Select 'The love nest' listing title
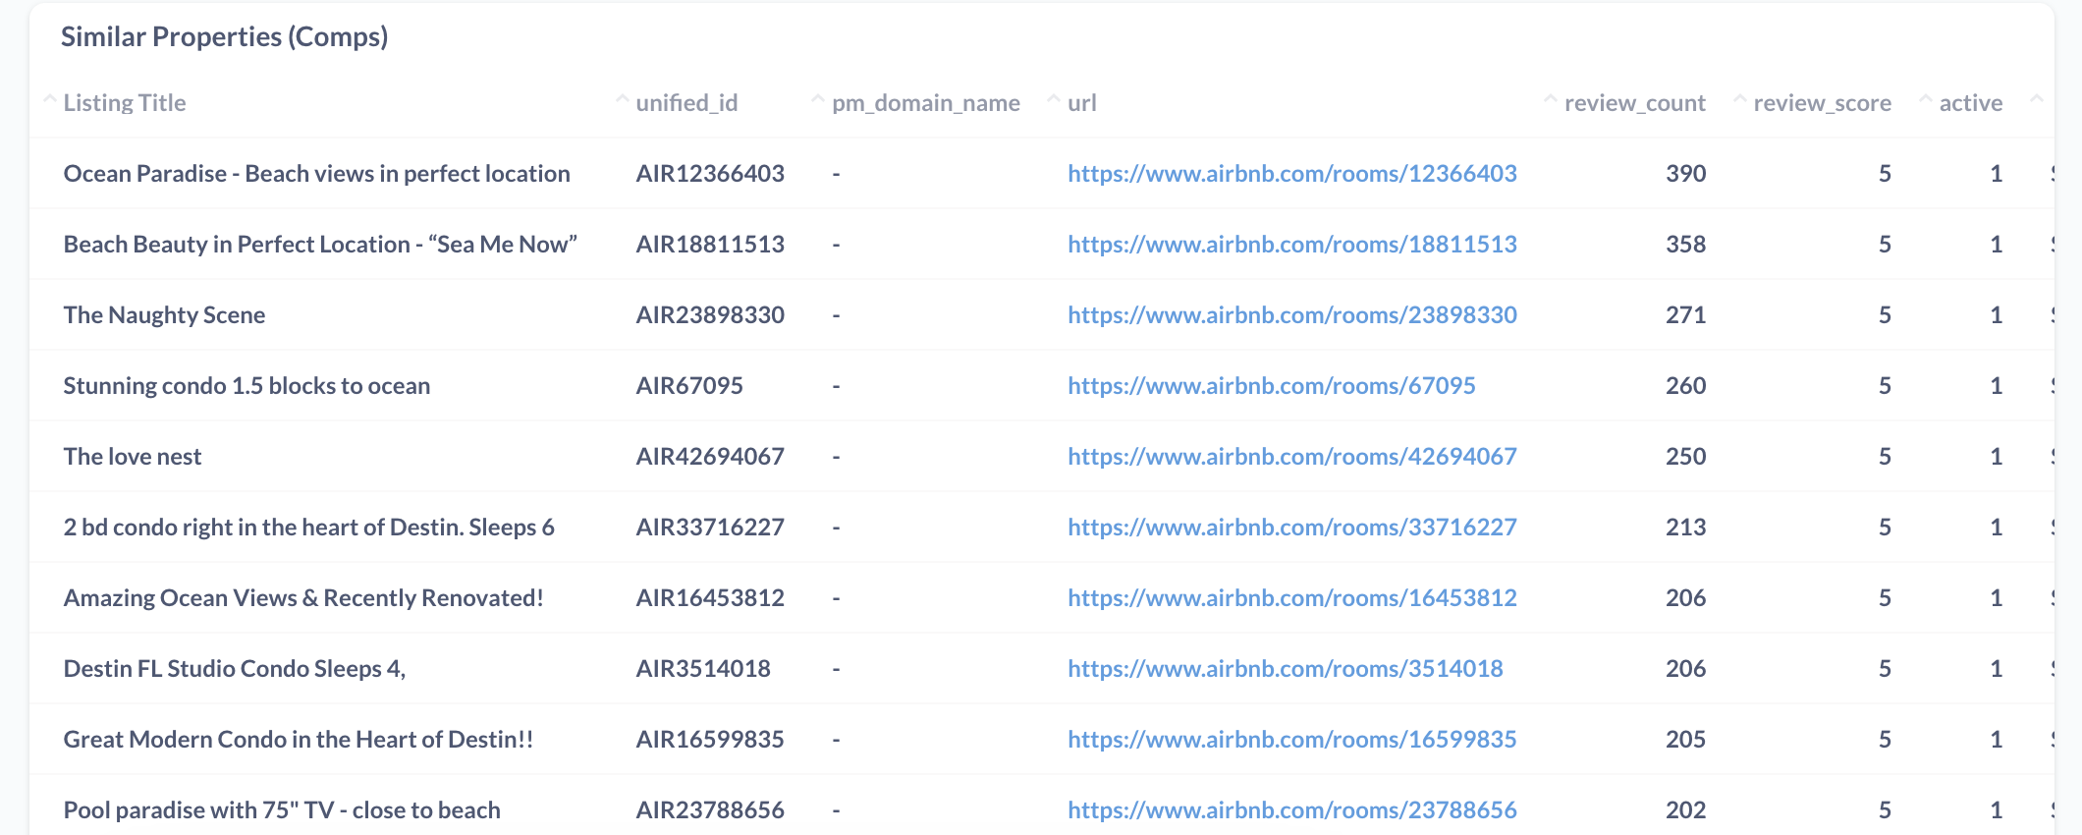 pos(133,457)
